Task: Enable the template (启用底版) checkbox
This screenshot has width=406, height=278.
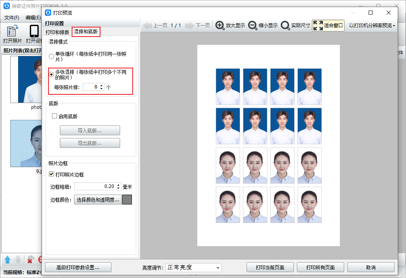Action: [x=55, y=116]
